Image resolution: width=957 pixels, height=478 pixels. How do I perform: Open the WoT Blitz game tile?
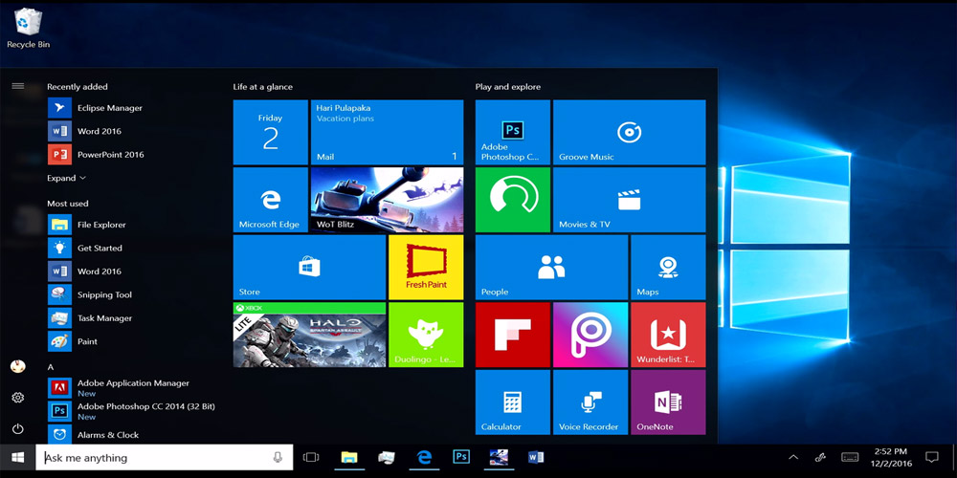(387, 200)
